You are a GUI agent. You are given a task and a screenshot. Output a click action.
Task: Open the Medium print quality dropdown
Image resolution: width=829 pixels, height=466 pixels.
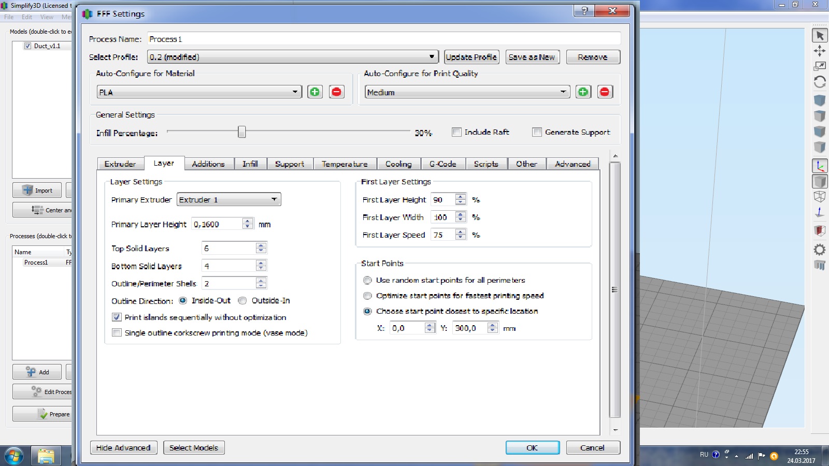click(x=467, y=92)
